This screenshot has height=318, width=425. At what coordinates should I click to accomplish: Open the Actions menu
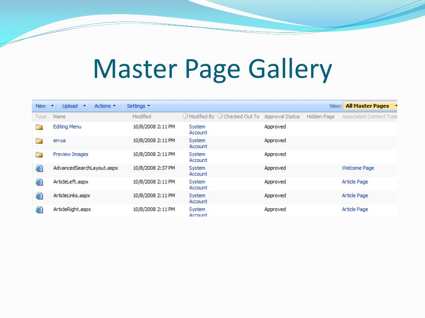click(103, 106)
